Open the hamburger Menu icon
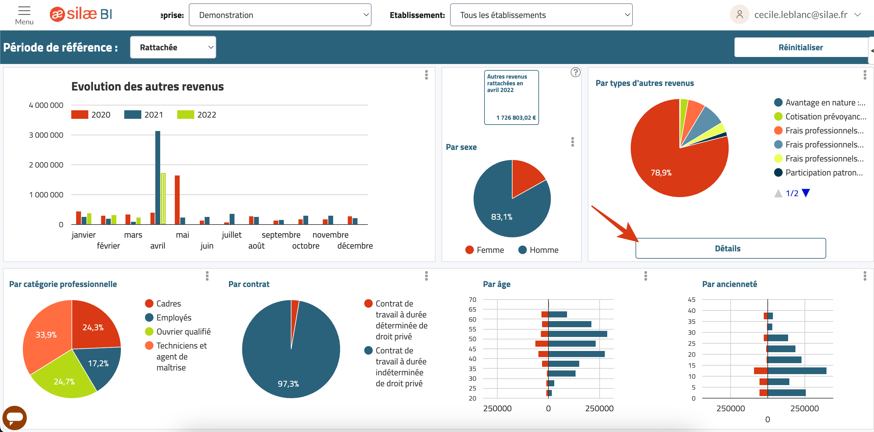The width and height of the screenshot is (874, 432). coord(24,11)
